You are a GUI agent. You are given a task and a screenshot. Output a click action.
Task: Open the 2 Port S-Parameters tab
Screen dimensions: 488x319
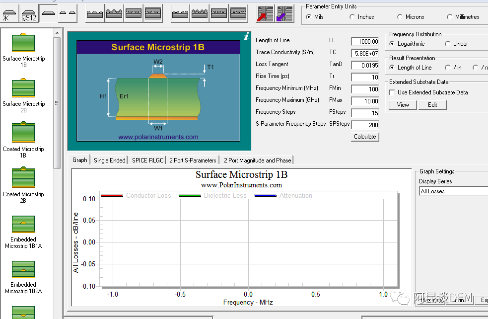click(x=193, y=160)
